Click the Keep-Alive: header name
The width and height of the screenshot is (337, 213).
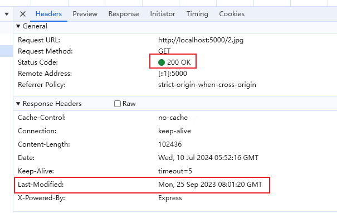point(36,171)
